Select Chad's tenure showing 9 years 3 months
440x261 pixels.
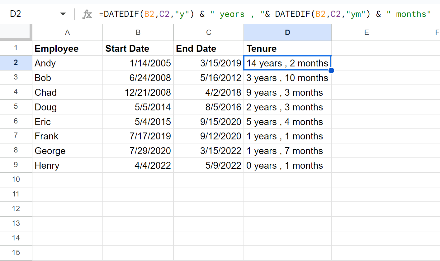287,92
